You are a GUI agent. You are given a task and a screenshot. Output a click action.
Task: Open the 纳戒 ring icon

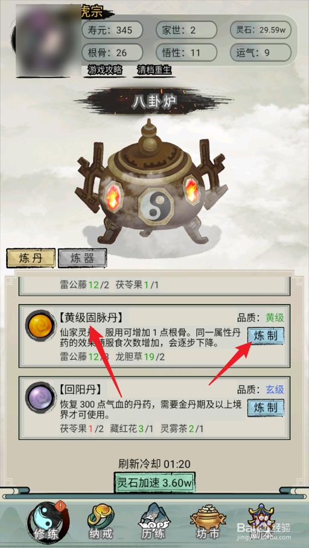tap(101, 521)
